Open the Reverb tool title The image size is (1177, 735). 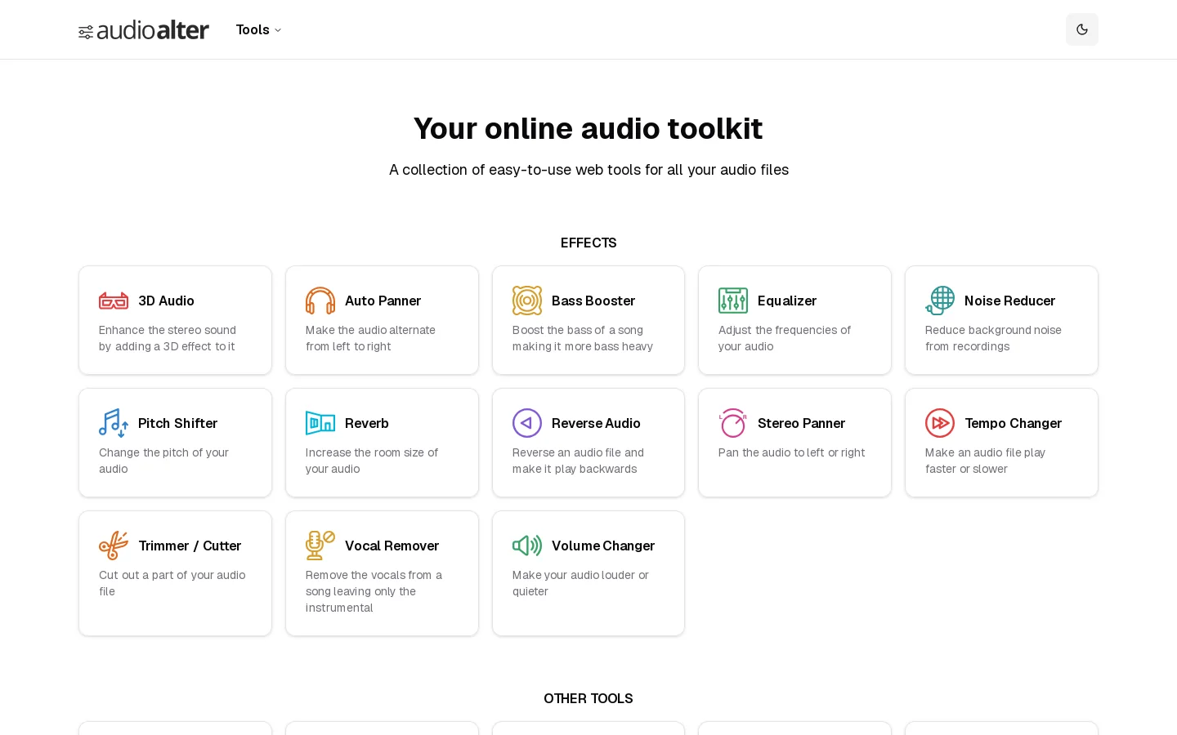[x=367, y=423]
